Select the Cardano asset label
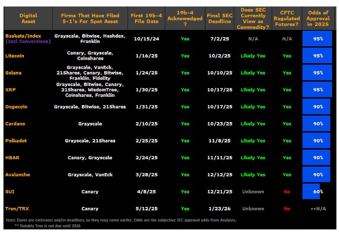This screenshot has width=339, height=232. [x=15, y=124]
